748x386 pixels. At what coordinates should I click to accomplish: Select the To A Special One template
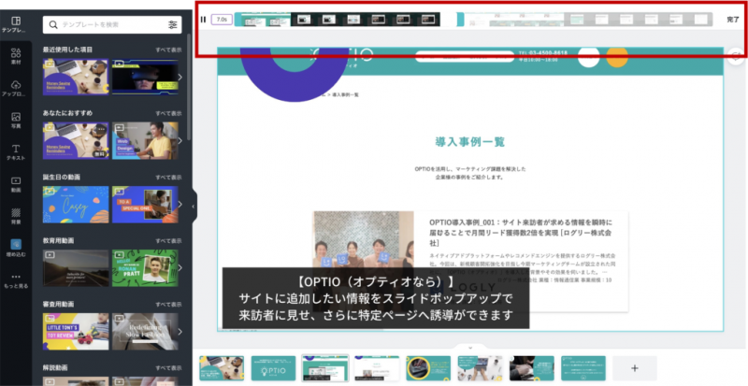pos(145,204)
